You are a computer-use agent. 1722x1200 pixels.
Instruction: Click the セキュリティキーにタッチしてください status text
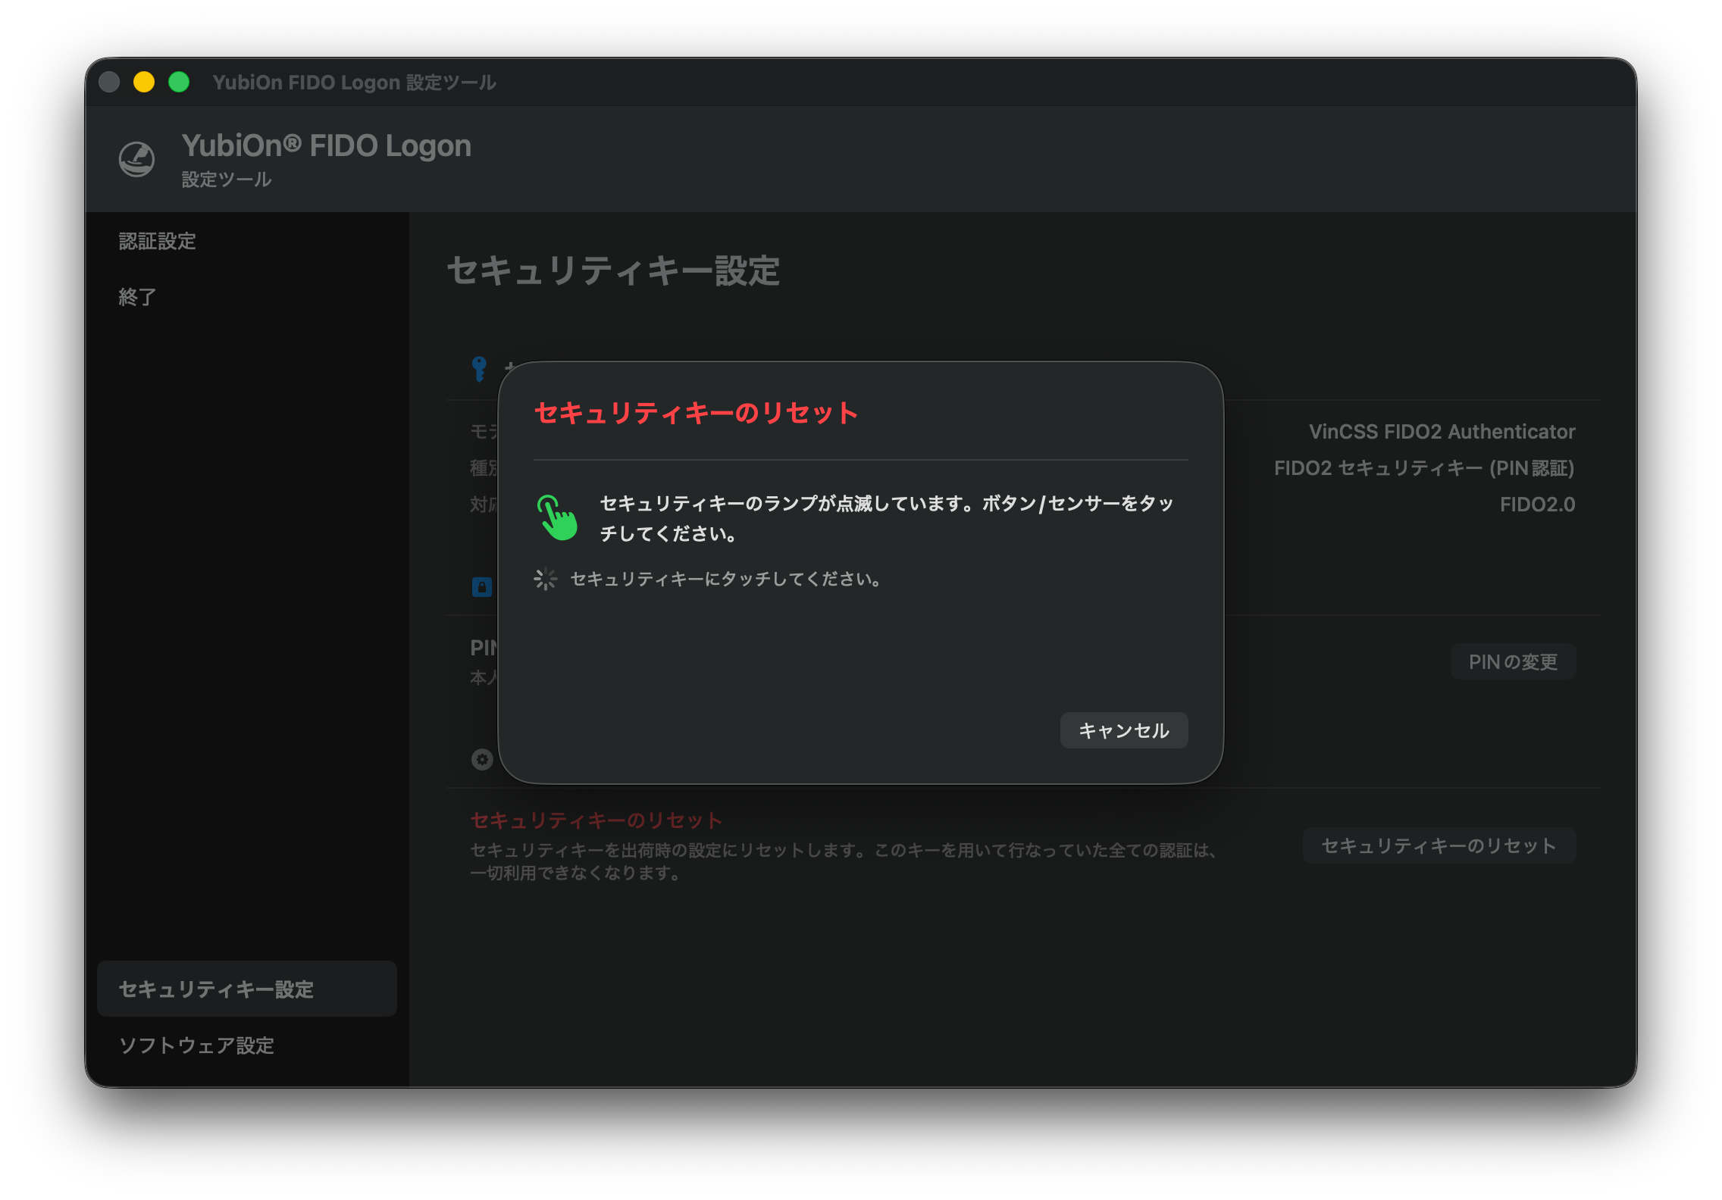pos(725,580)
